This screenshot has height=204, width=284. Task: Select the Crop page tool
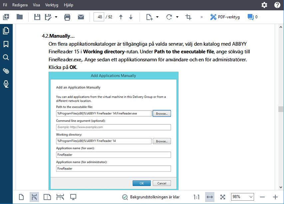click(188, 17)
